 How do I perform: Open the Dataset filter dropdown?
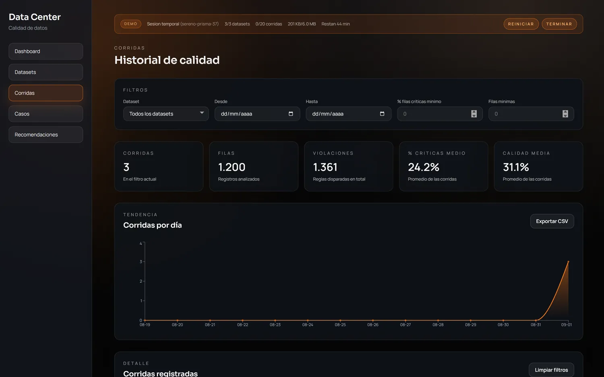(166, 114)
